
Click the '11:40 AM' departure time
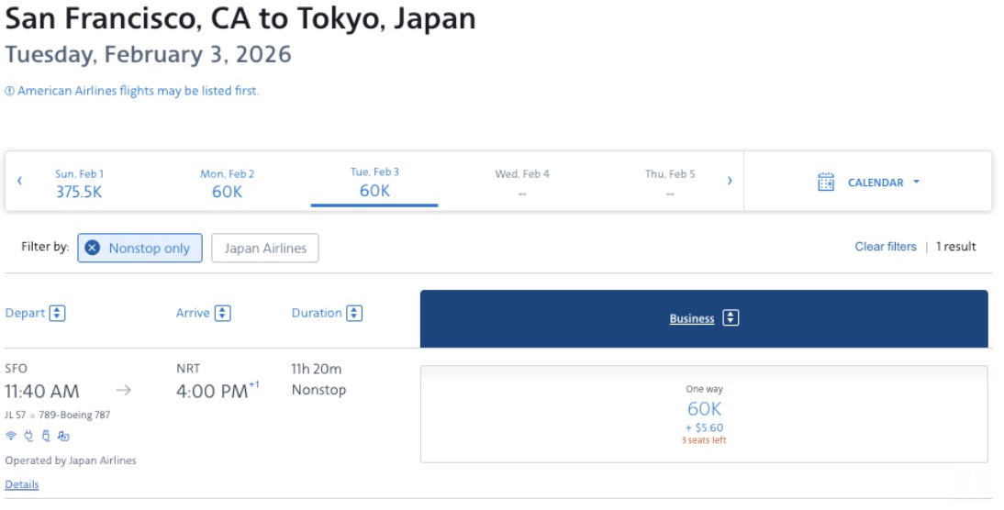coord(42,391)
